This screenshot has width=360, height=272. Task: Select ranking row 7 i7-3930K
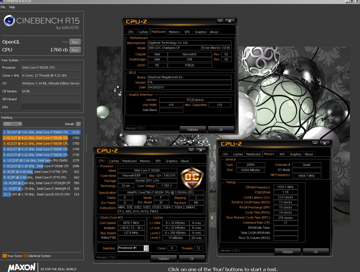[42, 166]
